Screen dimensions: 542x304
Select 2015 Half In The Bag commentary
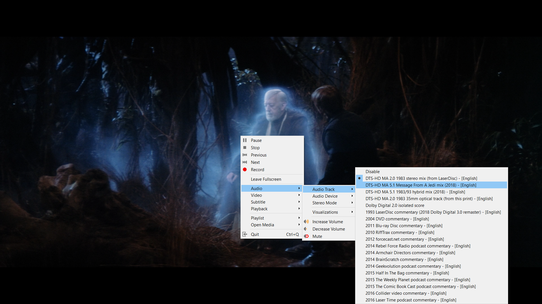point(431,273)
